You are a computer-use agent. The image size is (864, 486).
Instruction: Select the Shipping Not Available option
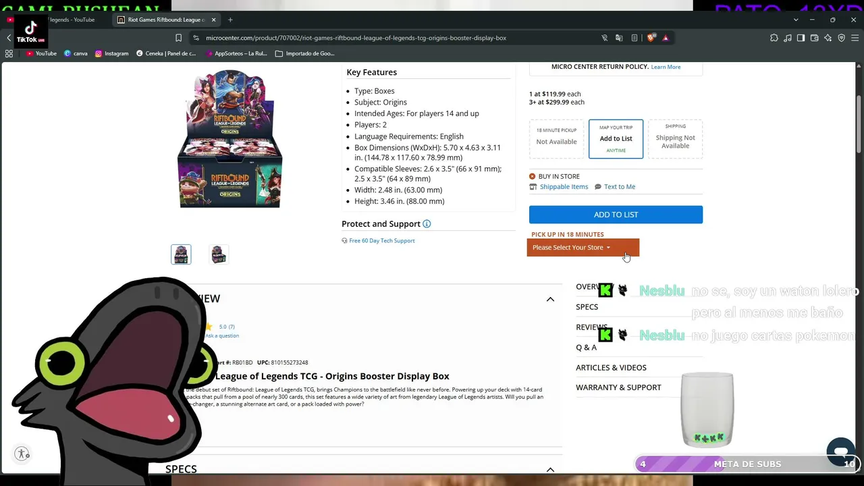(x=675, y=139)
